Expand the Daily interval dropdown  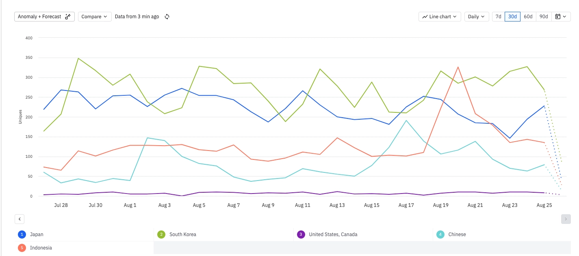point(476,17)
